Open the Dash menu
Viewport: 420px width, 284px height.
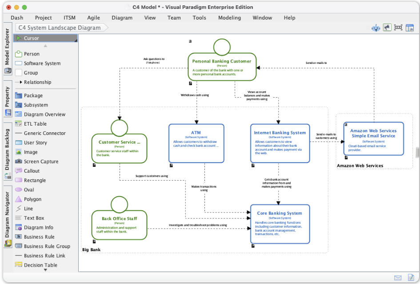click(x=17, y=18)
